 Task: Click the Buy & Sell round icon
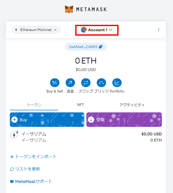pyautogui.click(x=55, y=83)
